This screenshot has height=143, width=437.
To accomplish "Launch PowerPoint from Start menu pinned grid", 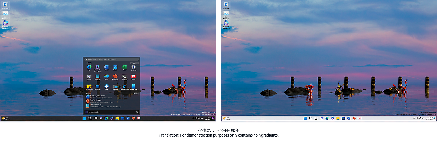I will pyautogui.click(x=115, y=78).
